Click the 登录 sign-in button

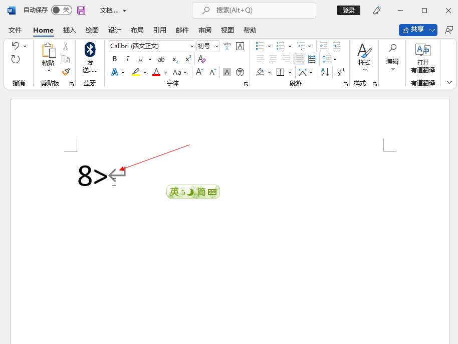(x=349, y=10)
